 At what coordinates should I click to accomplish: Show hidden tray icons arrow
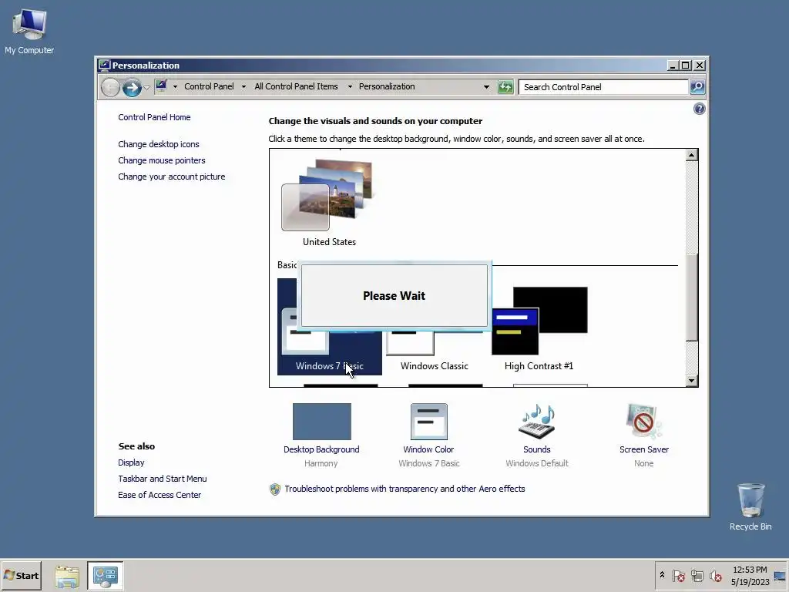click(x=662, y=575)
